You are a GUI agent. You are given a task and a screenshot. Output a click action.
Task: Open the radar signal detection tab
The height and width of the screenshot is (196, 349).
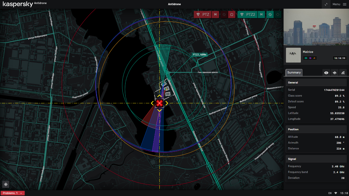pos(343,73)
